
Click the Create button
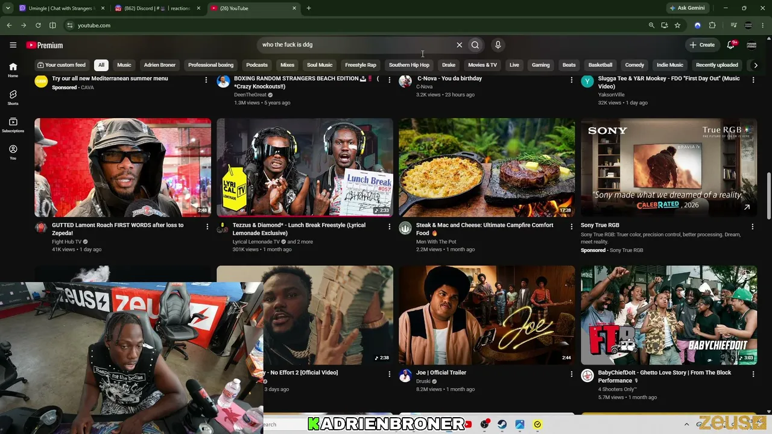(x=703, y=45)
